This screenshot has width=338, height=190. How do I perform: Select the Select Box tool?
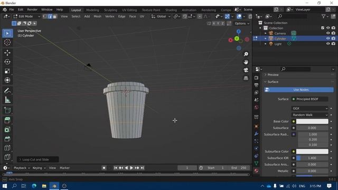[7, 33]
